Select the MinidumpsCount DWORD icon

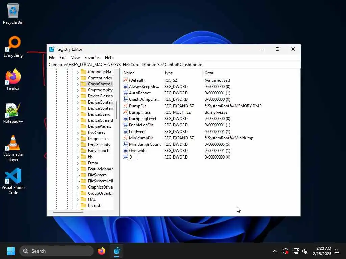[126, 144]
